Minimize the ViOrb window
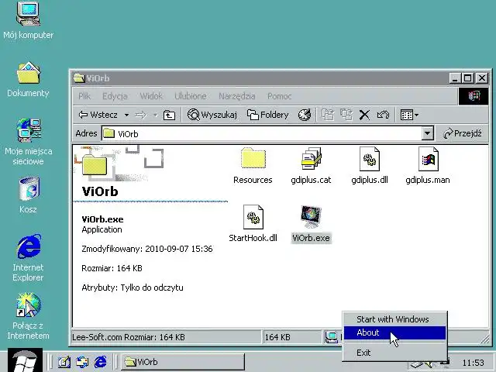The height and width of the screenshot is (372, 496). pos(455,78)
